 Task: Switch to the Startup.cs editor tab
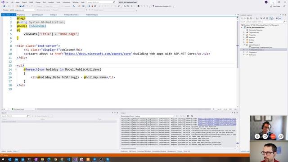[x=54, y=15]
